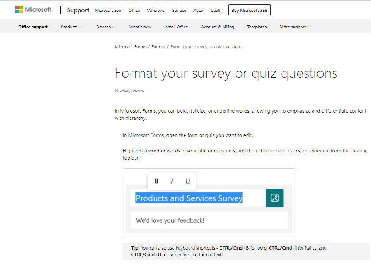The image size is (371, 266).
Task: Apply italics from the floating toolbar
Action: point(172,181)
